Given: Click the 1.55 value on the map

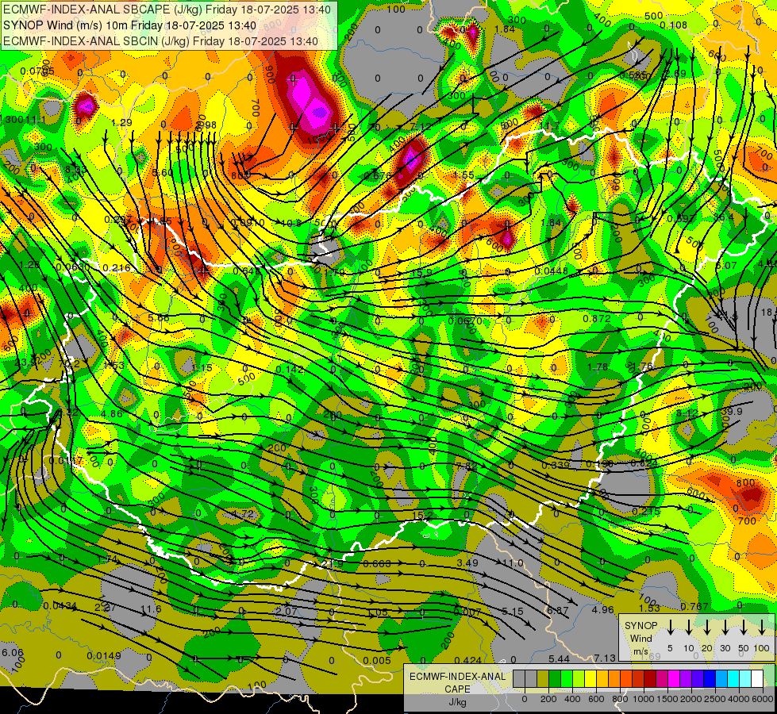Looking at the screenshot, I should point(464,175).
